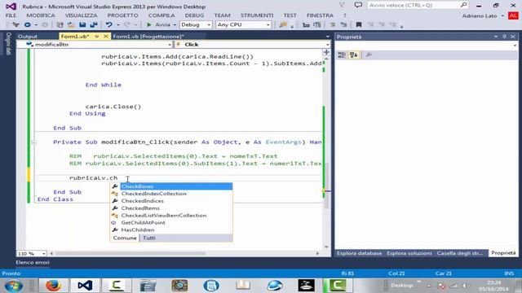
Task: Collapse the modificaBtn_Click Sub outline
Action: pyautogui.click(x=33, y=142)
